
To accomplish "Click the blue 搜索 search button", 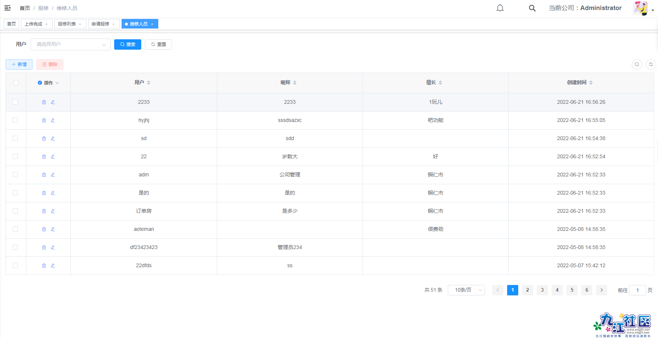I will pyautogui.click(x=128, y=44).
